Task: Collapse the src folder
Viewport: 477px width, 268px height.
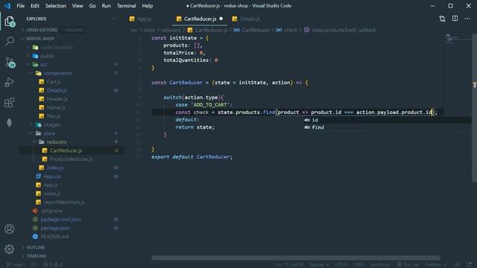Action: tap(44, 65)
